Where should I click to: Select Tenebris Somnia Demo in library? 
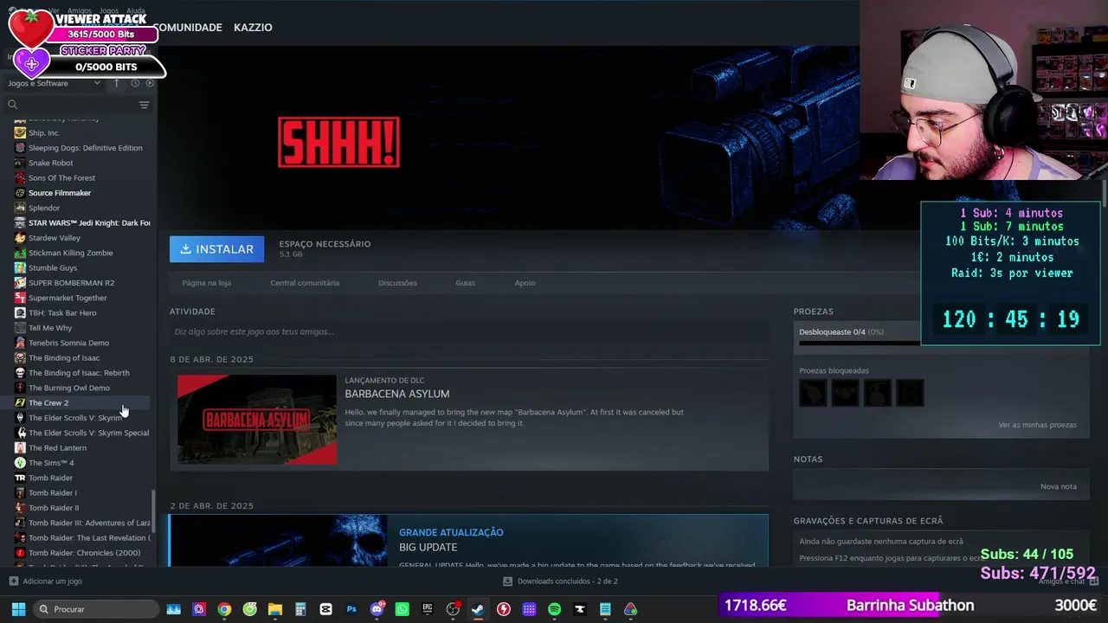pos(68,343)
